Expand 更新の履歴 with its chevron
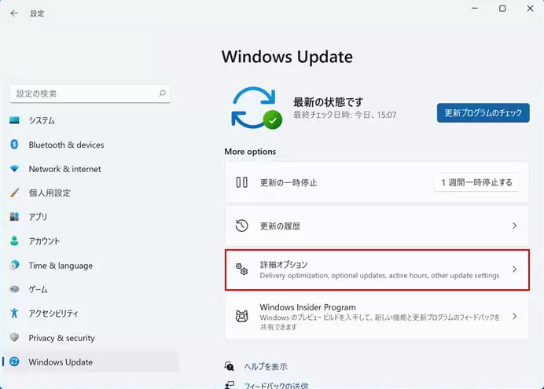The width and height of the screenshot is (544, 389). [514, 226]
